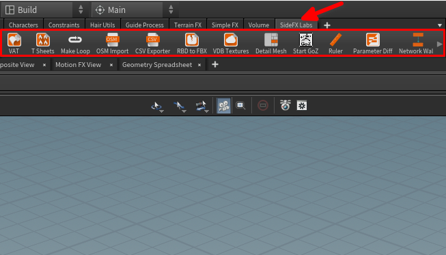Choose the select tool in viewport toolbar
Image resolution: width=446 pixels, height=255 pixels.
point(156,105)
